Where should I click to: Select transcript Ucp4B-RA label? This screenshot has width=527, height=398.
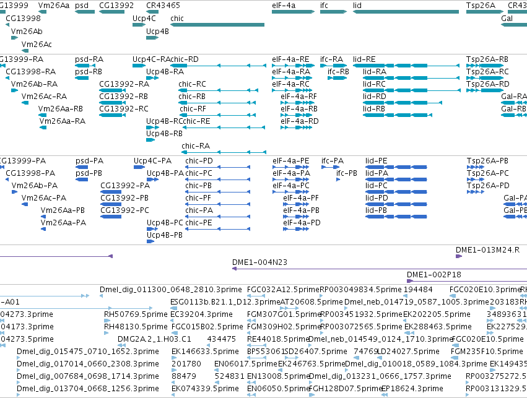coord(165,72)
